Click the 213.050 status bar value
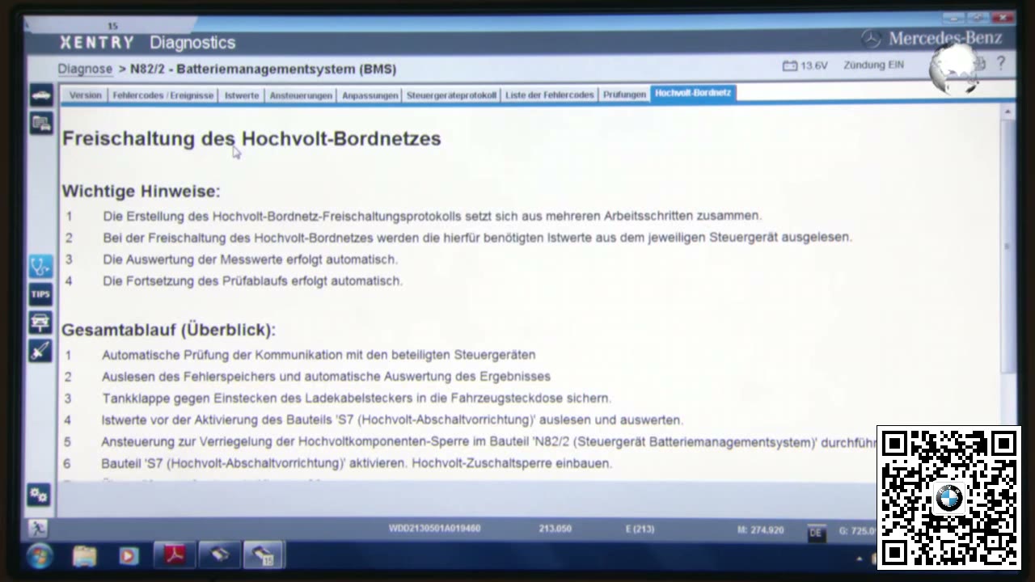The height and width of the screenshot is (582, 1035). 556,529
